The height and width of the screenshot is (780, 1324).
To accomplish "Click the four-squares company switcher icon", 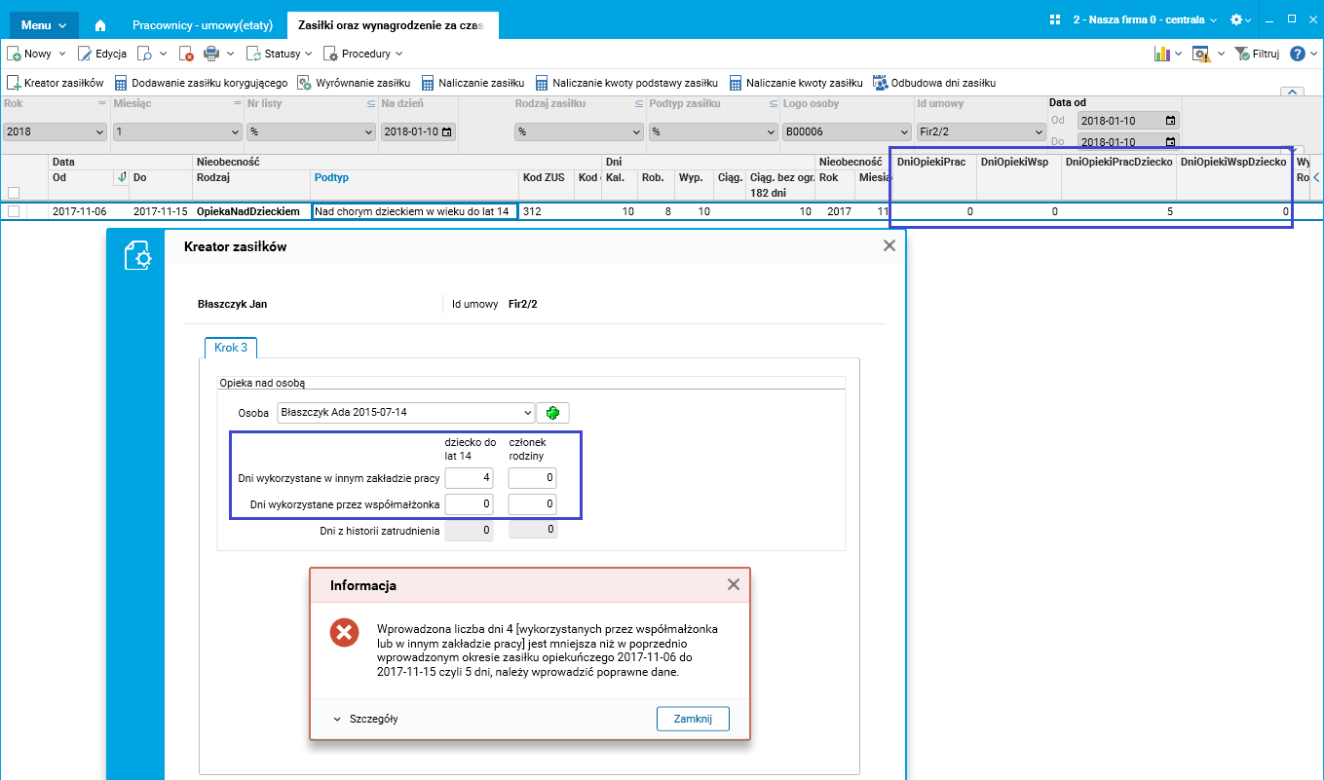I will 1055,19.
